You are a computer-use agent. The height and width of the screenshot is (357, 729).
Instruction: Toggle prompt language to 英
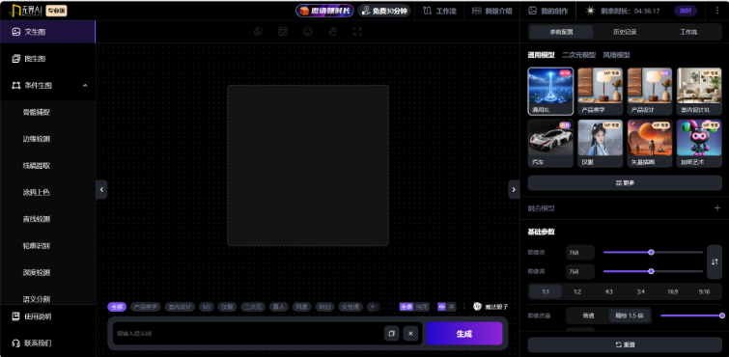[x=452, y=307]
